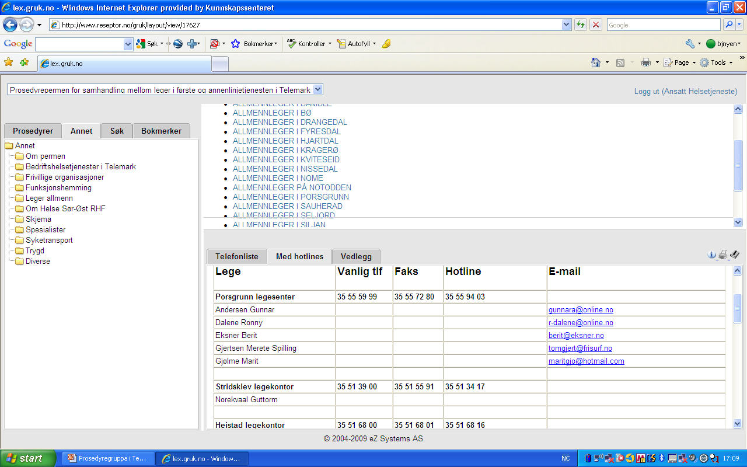Click the Logg ut link
Screen dimensions: 747x467
[x=686, y=92]
